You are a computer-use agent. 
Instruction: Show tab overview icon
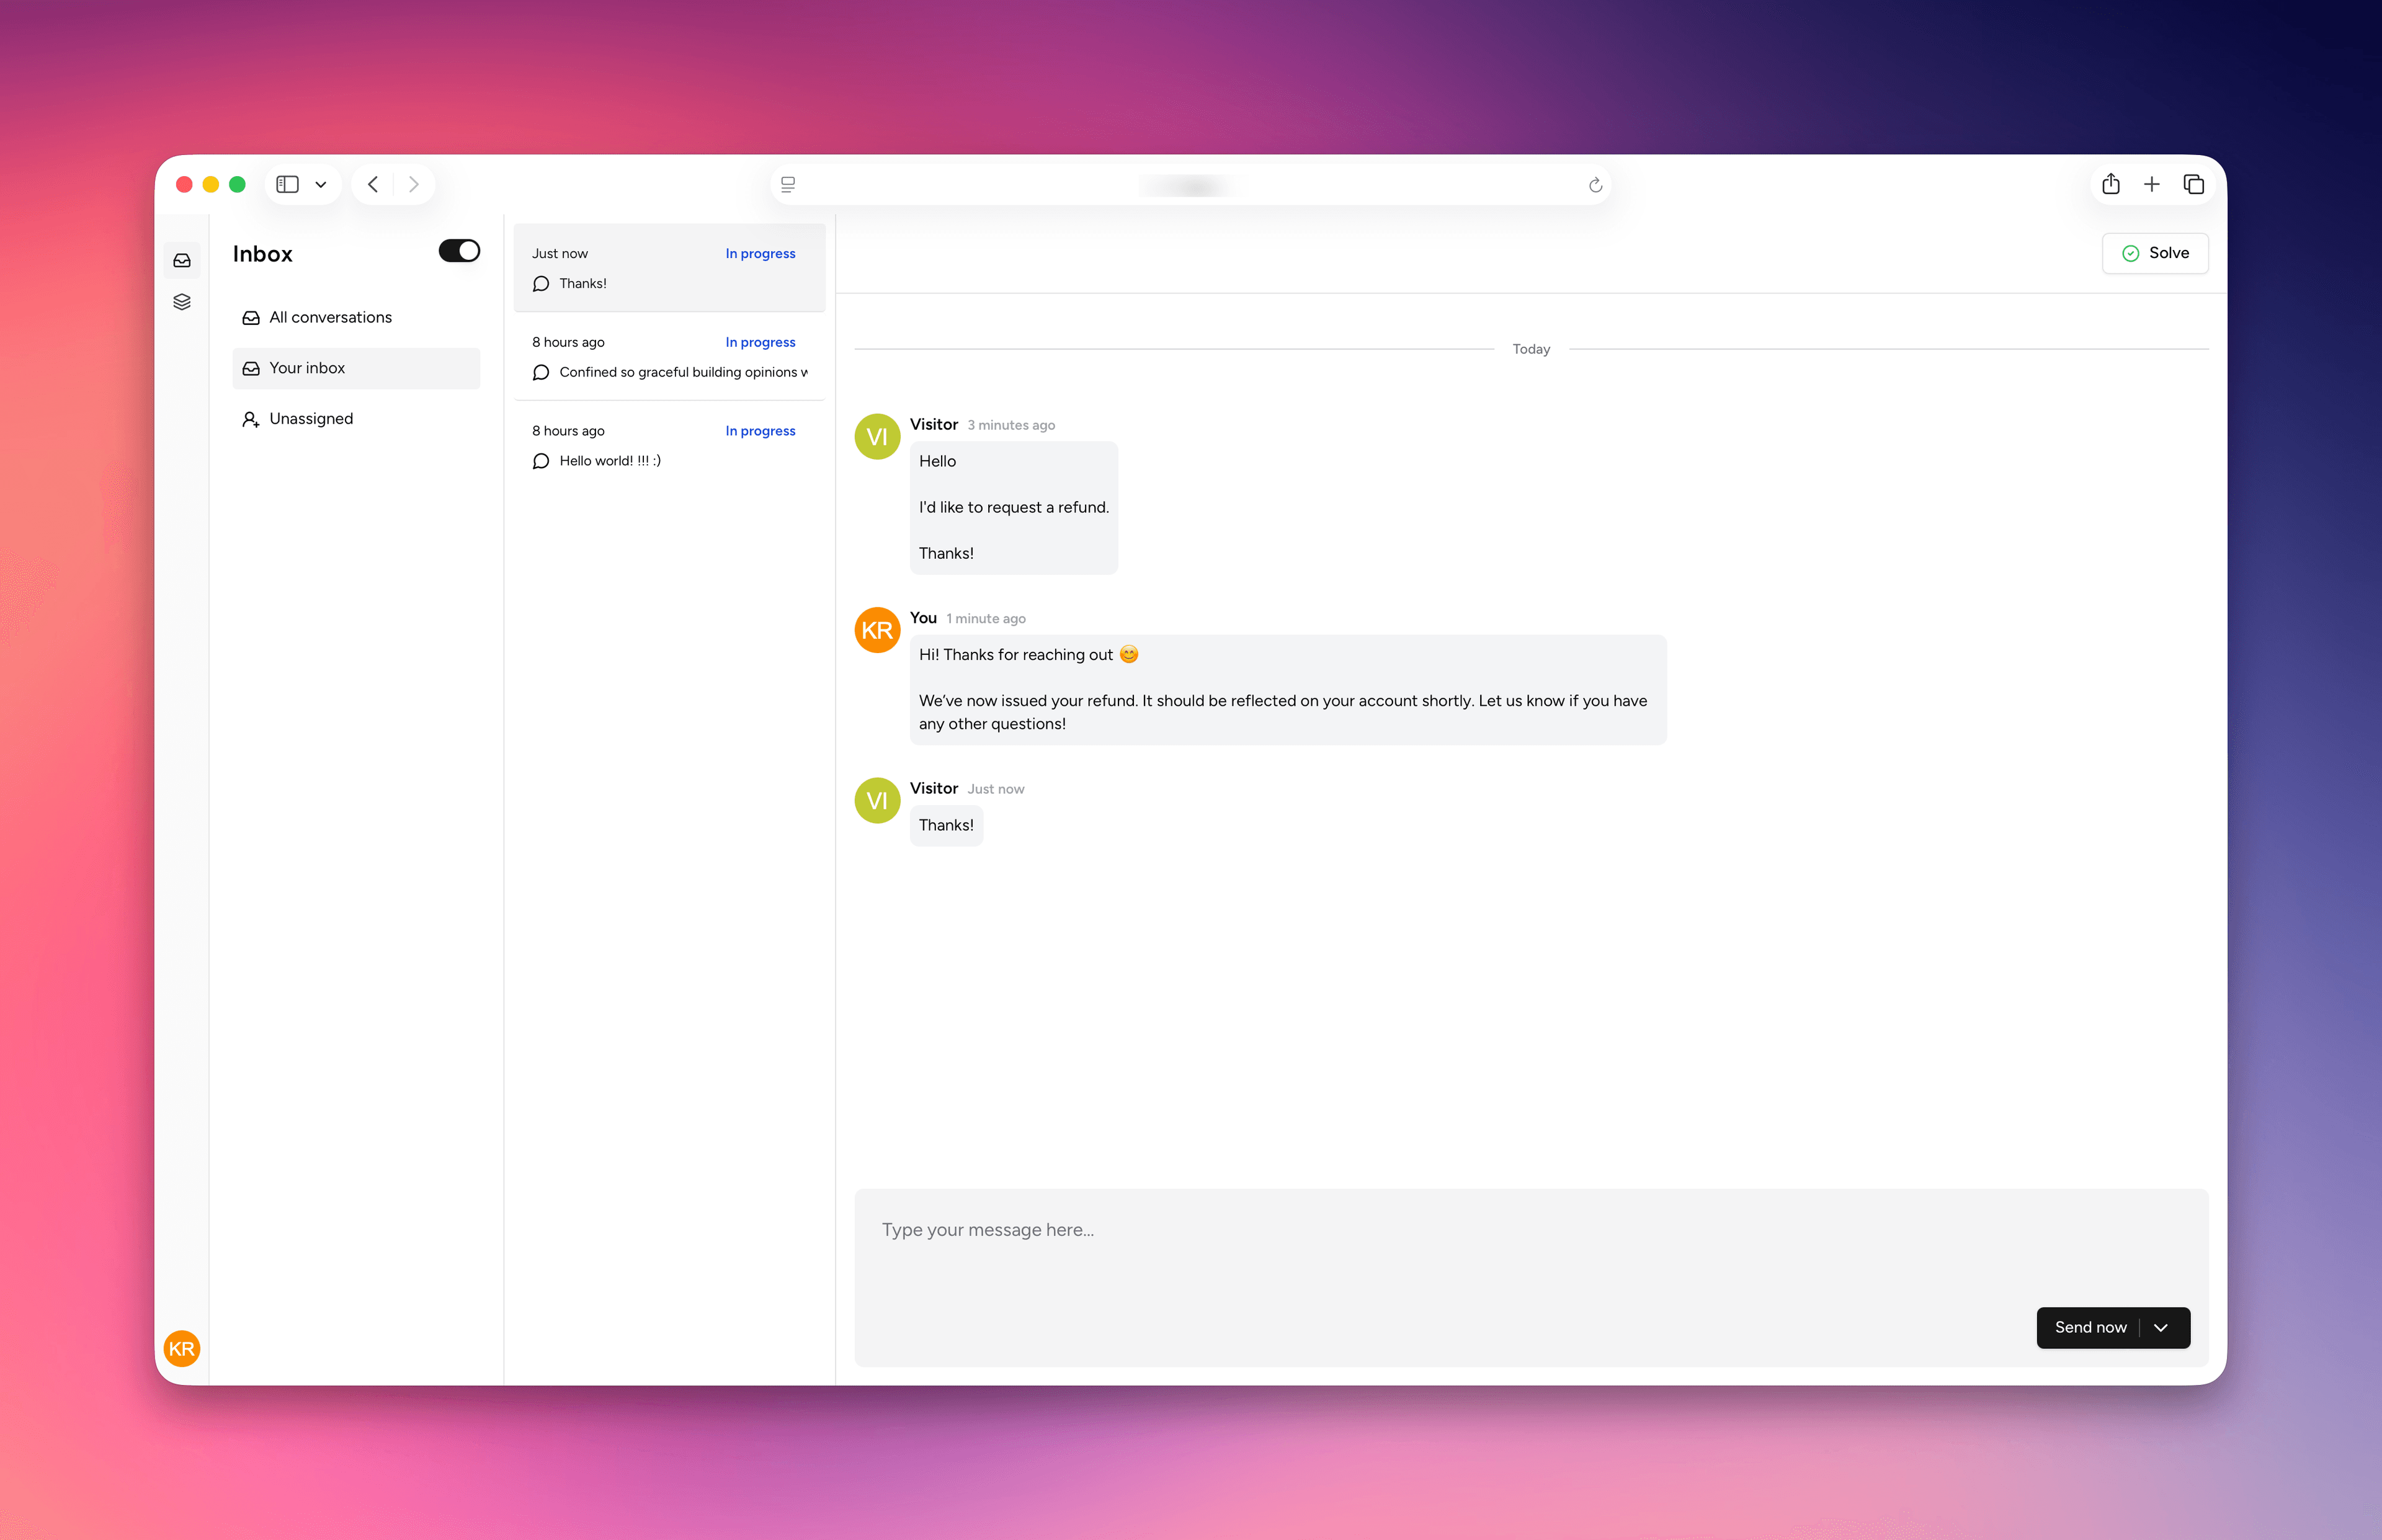click(2193, 184)
